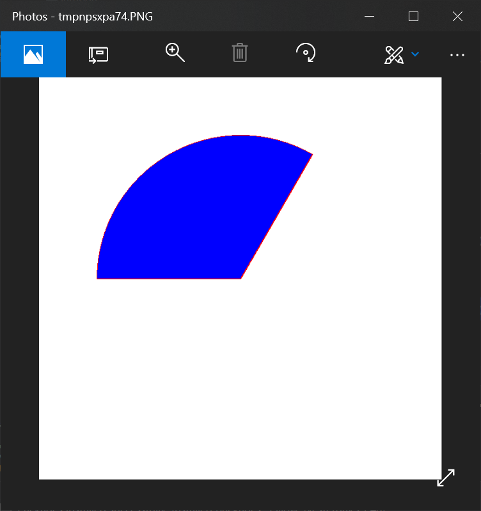This screenshot has height=511, width=481.
Task: Rotate the image with the rotate icon
Action: (x=306, y=52)
